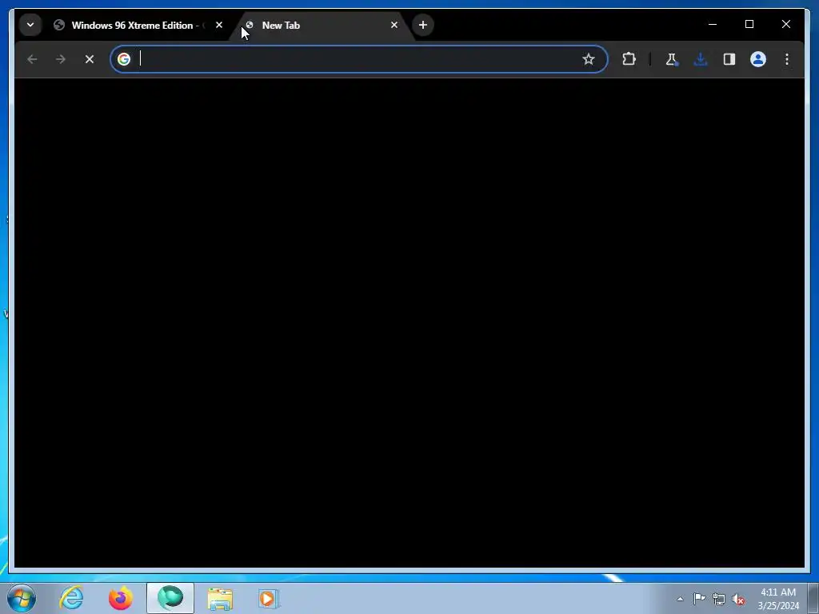The width and height of the screenshot is (819, 614).
Task: Open the profile avatar menu
Action: tap(758, 59)
